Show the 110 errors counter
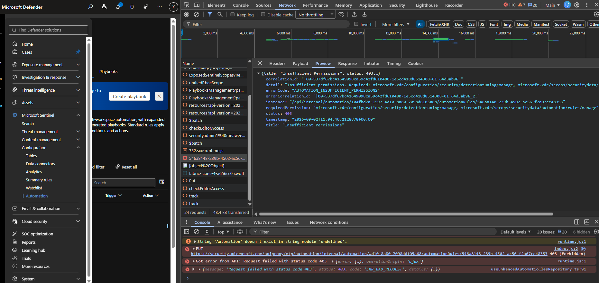The width and height of the screenshot is (599, 283). 510,5
